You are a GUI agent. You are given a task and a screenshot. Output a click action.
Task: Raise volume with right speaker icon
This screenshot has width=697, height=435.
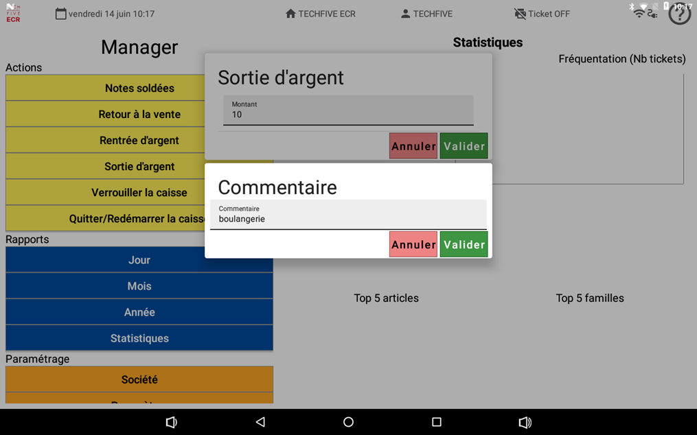(x=525, y=422)
